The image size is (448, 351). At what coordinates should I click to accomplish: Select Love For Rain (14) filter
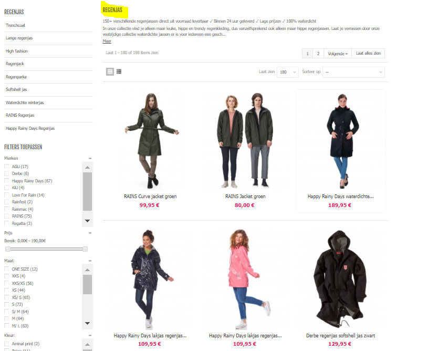click(x=7, y=195)
